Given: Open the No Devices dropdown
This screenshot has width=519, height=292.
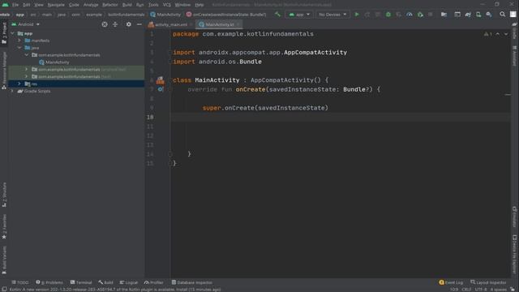Looking at the screenshot, I should coord(332,15).
